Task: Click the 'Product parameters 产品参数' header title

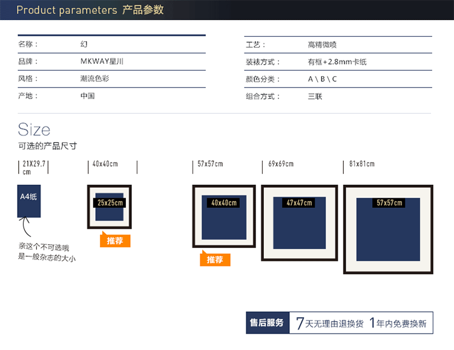Action: [90, 10]
